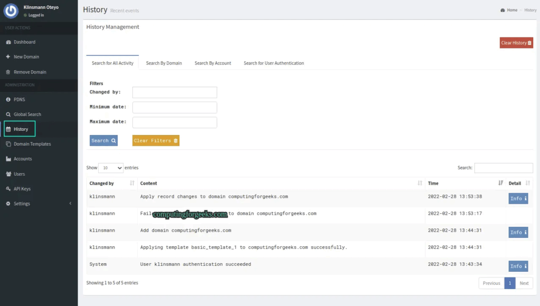The width and height of the screenshot is (540, 306).
Task: Click the API Keys key icon
Action: (x=8, y=188)
